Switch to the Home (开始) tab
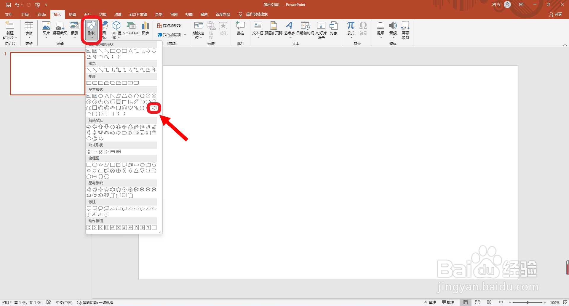Screen dimensions: 569x306 pyautogui.click(x=25, y=14)
